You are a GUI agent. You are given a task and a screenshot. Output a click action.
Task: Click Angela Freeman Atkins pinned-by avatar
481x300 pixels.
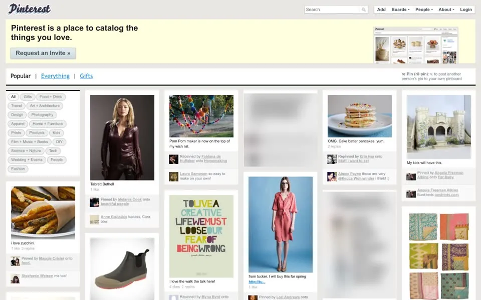pos(411,176)
